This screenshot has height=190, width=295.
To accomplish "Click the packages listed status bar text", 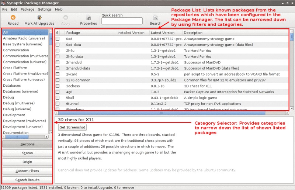I will pyautogui.click(x=67, y=187).
